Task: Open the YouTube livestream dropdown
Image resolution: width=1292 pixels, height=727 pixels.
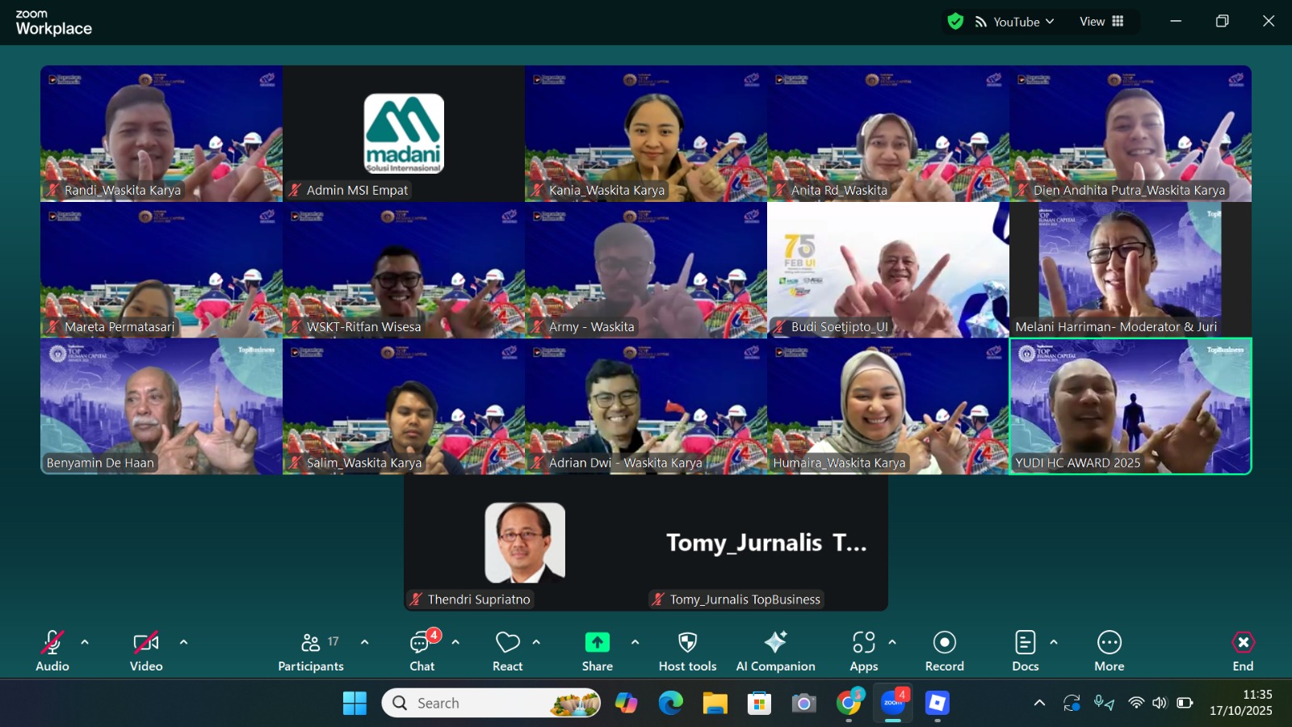Action: (1014, 22)
